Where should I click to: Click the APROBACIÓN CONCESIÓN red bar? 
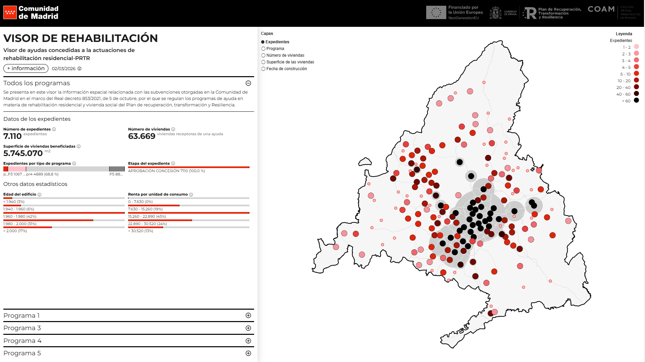[x=189, y=167]
